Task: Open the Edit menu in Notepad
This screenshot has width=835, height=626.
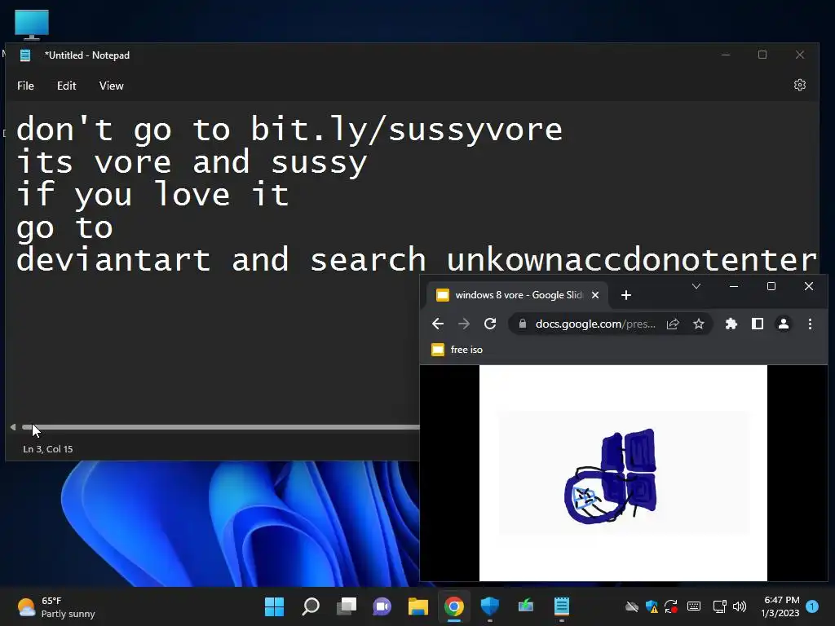Action: [x=67, y=86]
